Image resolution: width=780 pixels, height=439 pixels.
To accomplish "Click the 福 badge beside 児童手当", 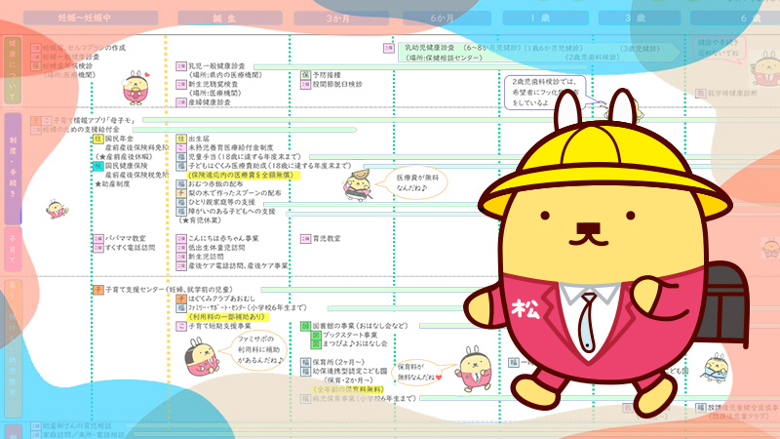I will 181,157.
